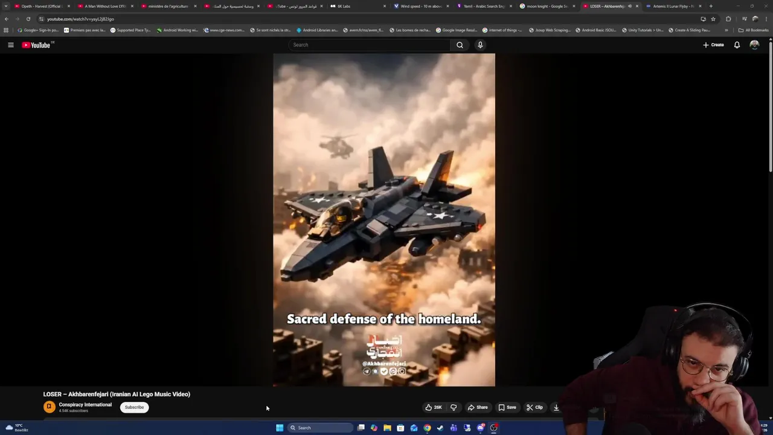Open the Windows Start menu
Screen dimensions: 773x435
tap(280, 428)
